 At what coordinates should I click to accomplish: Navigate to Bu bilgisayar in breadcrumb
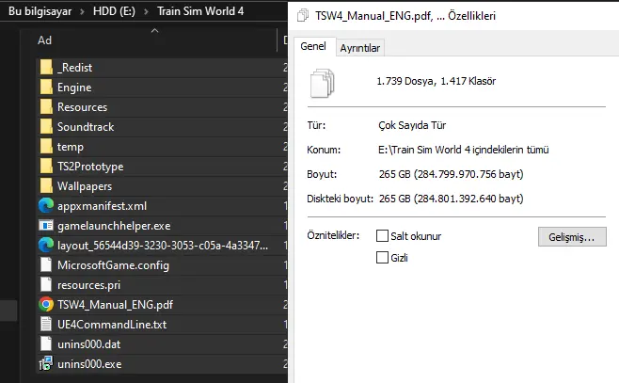click(40, 11)
